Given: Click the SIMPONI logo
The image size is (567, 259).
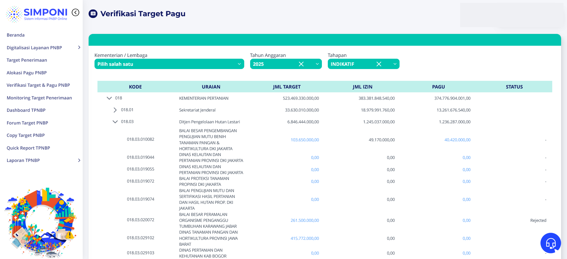Looking at the screenshot, I should click(37, 14).
